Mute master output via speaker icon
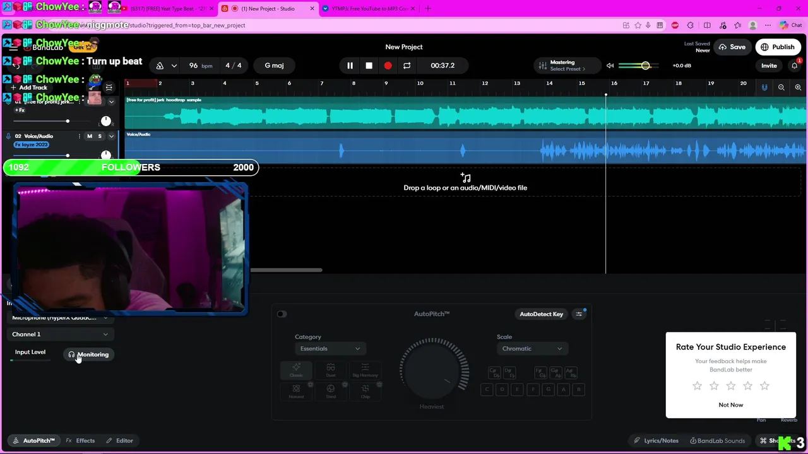808x454 pixels. pyautogui.click(x=610, y=66)
